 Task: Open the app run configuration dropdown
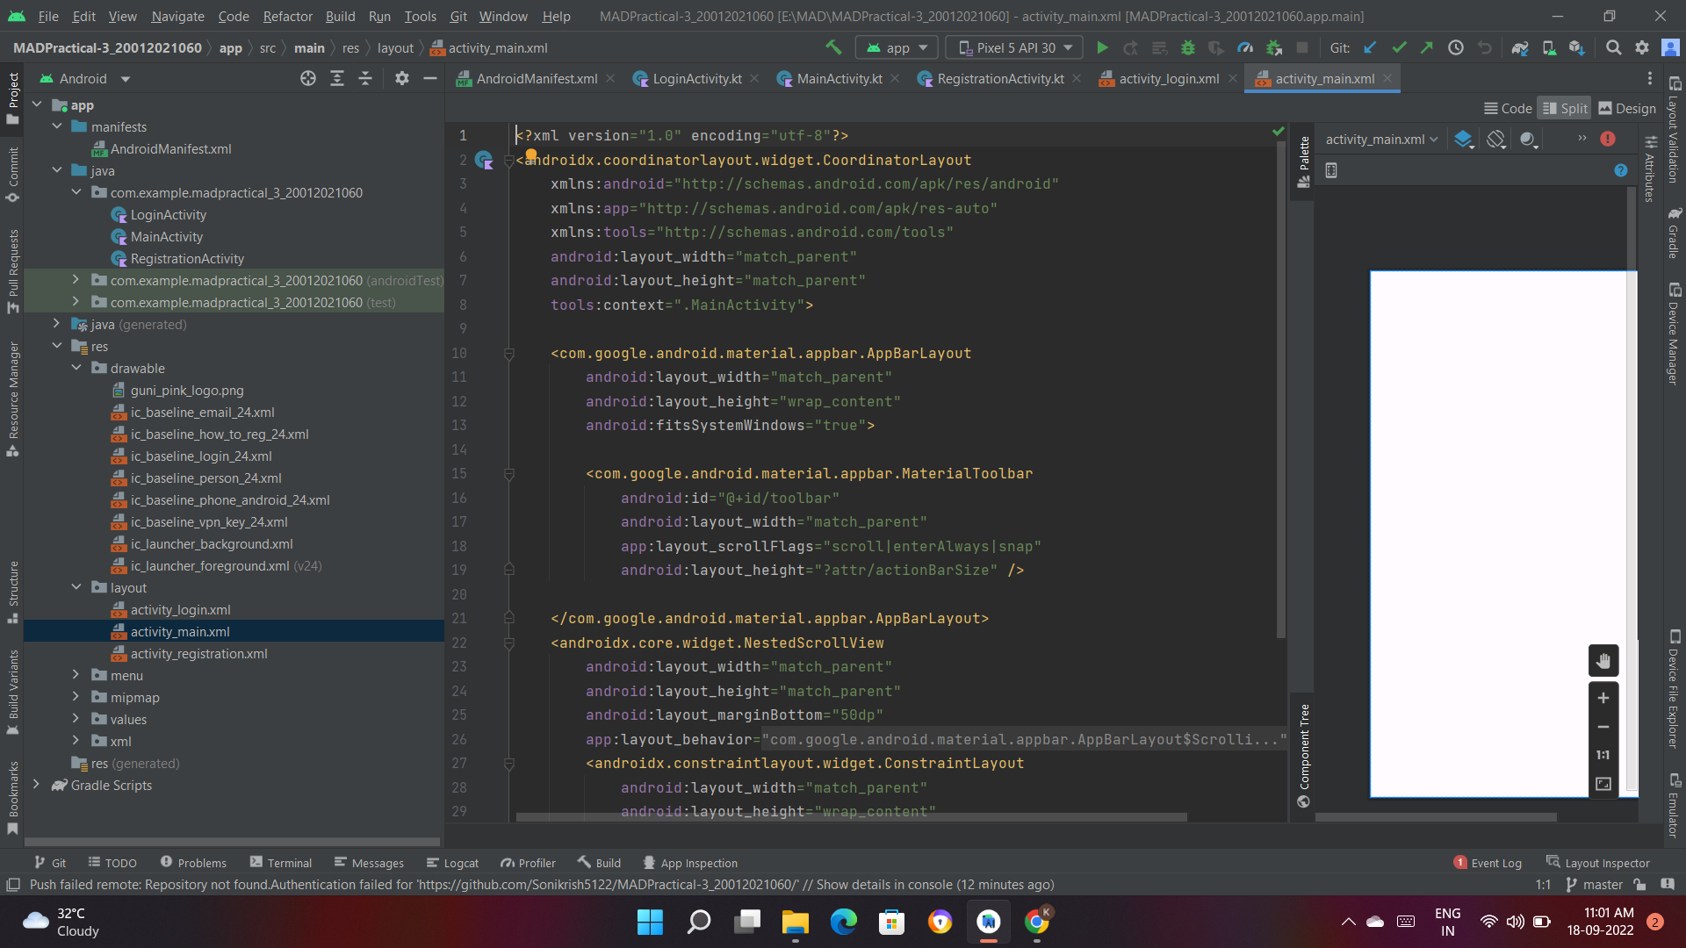pos(897,47)
